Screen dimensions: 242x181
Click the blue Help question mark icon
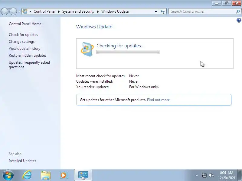coord(239,20)
